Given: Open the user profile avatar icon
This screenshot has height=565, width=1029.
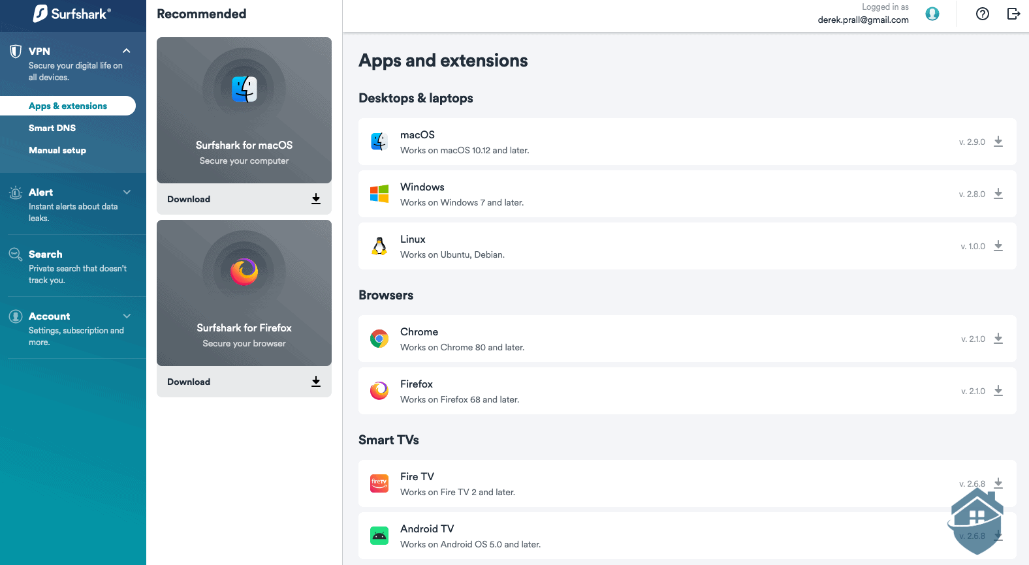Looking at the screenshot, I should point(932,14).
